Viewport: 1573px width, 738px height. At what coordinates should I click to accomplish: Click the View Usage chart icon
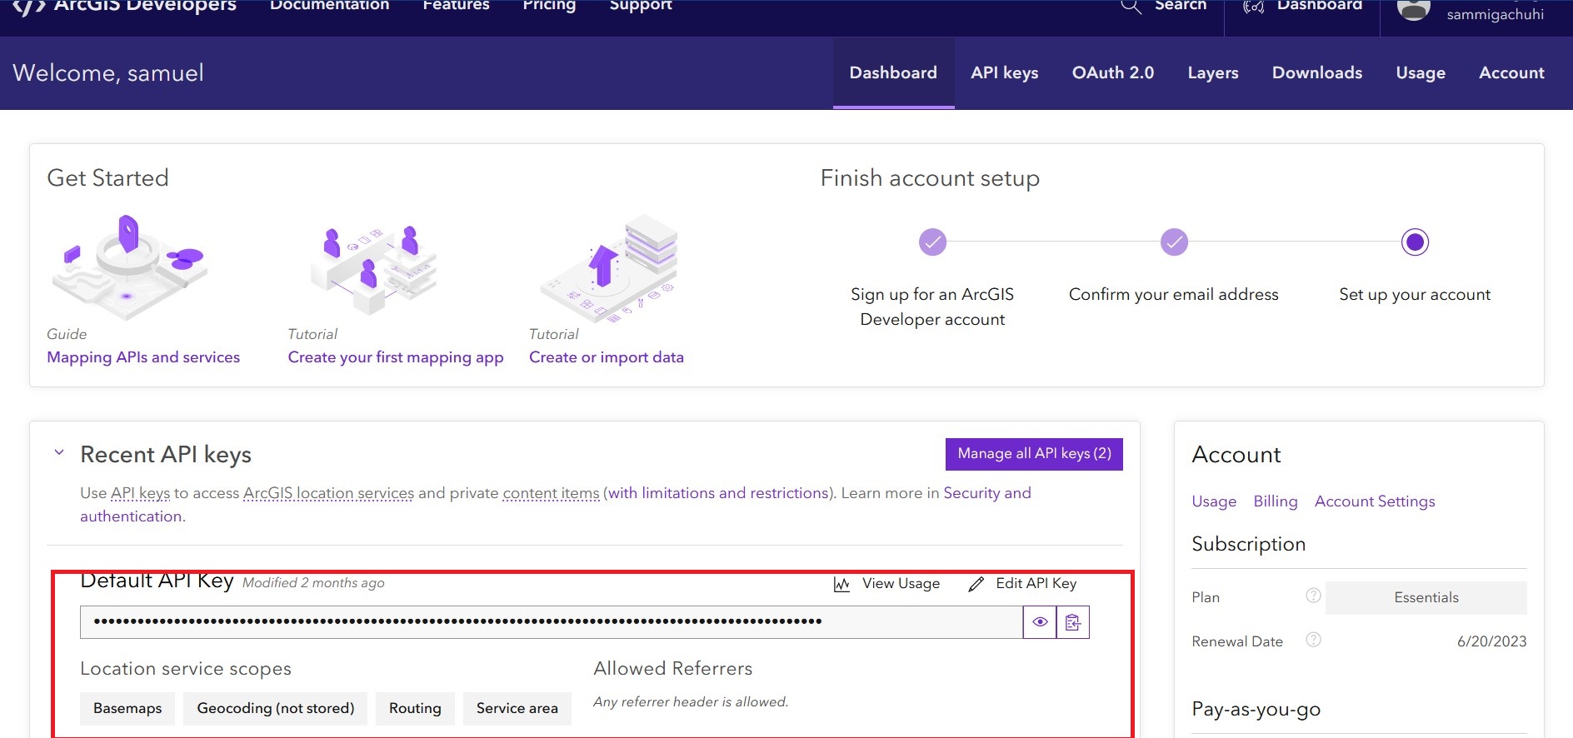841,585
